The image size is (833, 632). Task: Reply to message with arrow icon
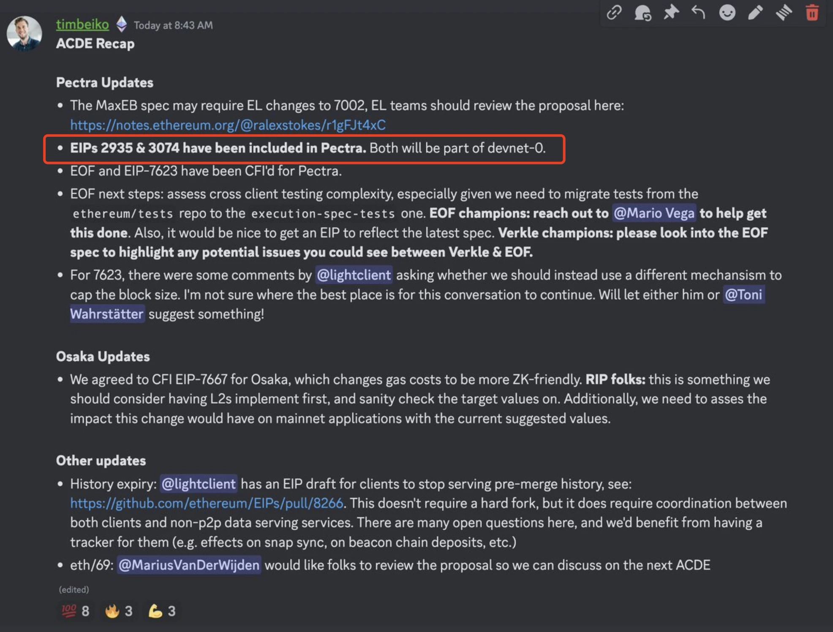(698, 13)
